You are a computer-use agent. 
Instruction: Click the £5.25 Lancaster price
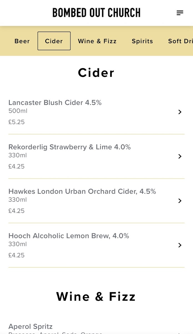(x=16, y=122)
